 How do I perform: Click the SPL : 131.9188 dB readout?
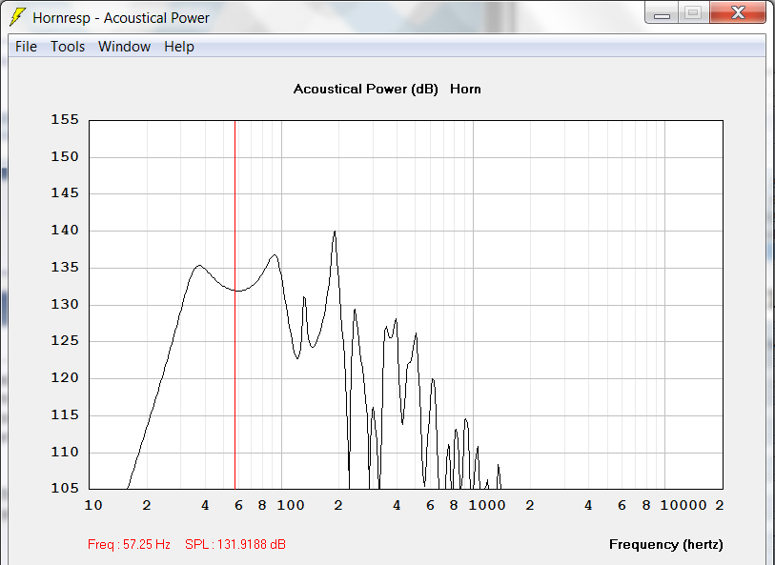235,544
